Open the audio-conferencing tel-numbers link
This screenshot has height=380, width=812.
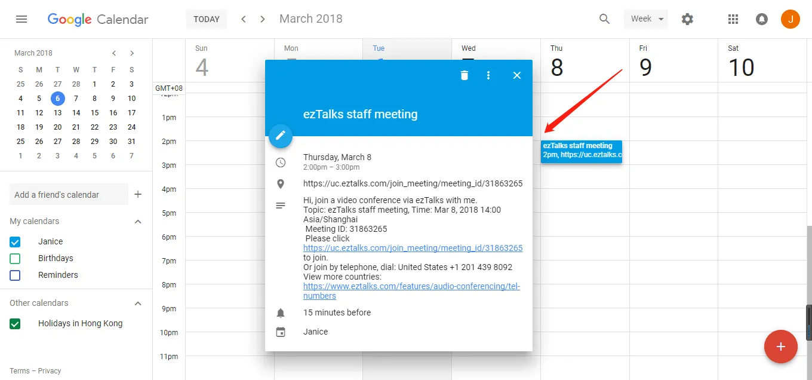(411, 291)
